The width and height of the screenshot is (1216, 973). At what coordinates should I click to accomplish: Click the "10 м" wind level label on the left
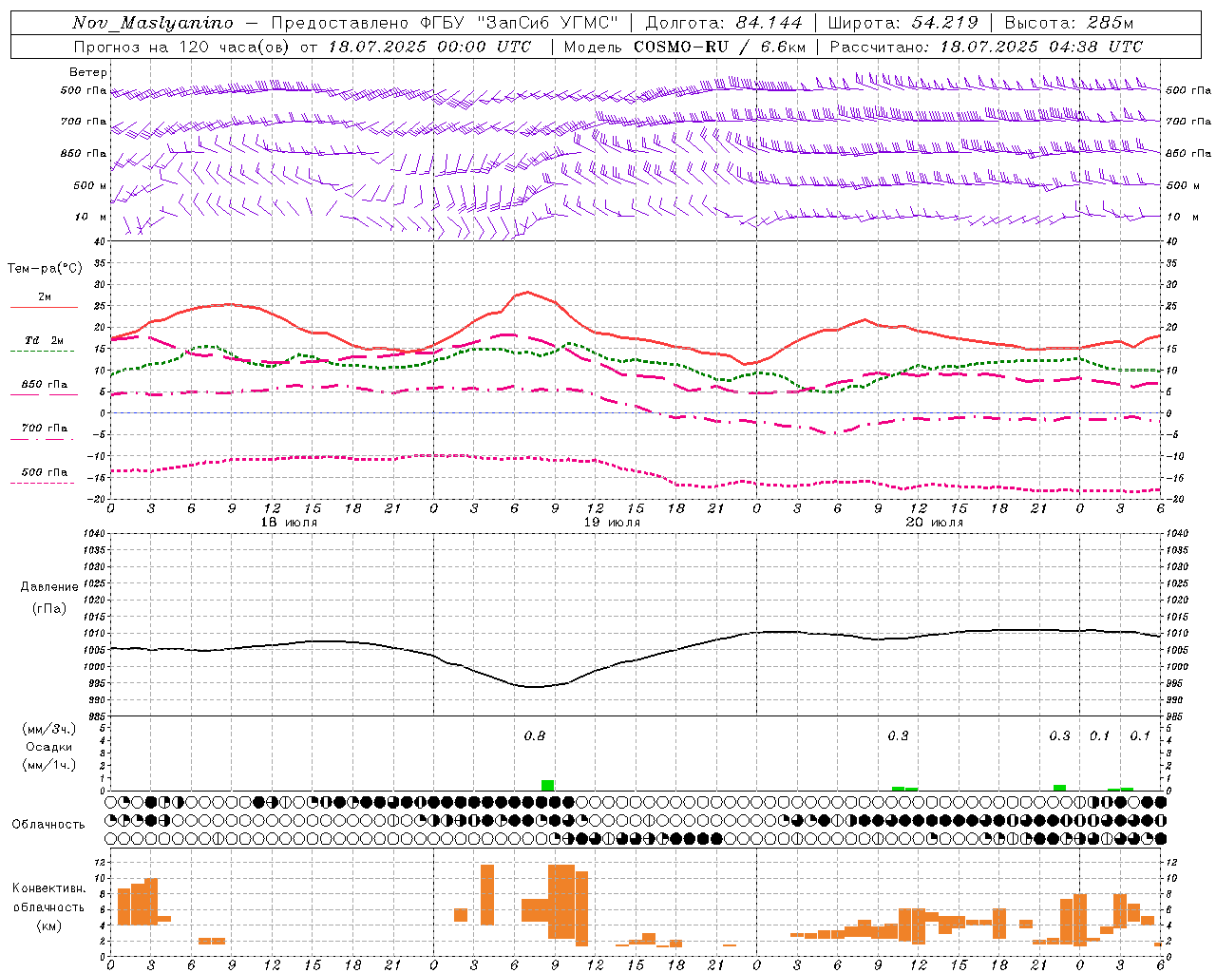point(91,217)
